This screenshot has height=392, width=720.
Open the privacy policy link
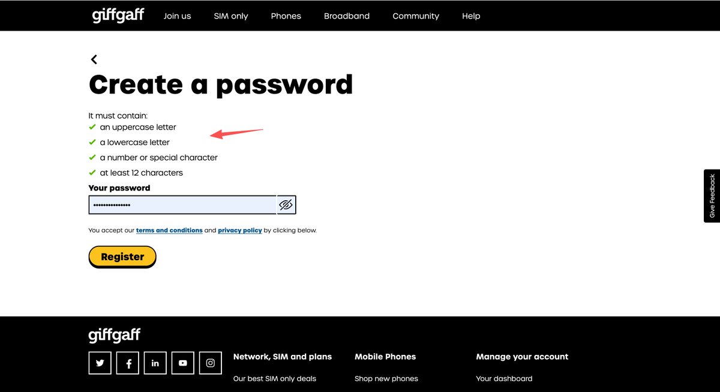[x=240, y=230]
